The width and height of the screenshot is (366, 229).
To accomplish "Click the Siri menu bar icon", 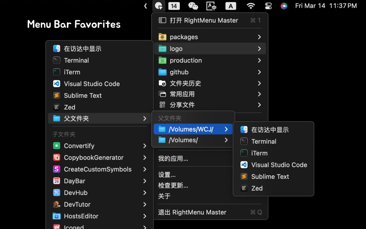I will [284, 6].
